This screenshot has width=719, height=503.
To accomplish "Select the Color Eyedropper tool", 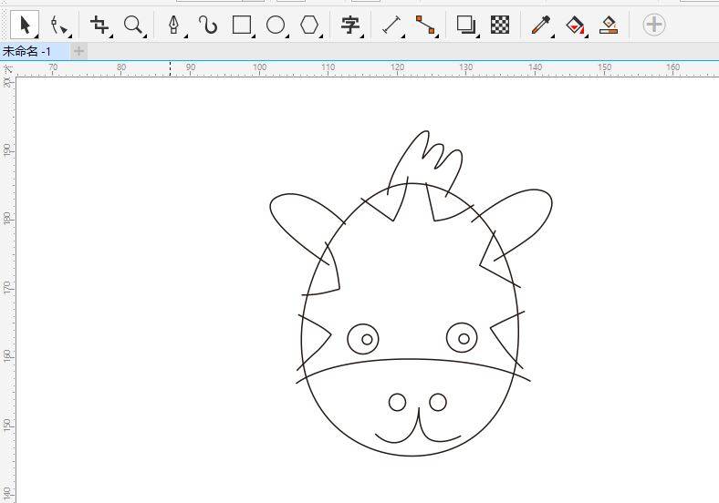I will (541, 25).
